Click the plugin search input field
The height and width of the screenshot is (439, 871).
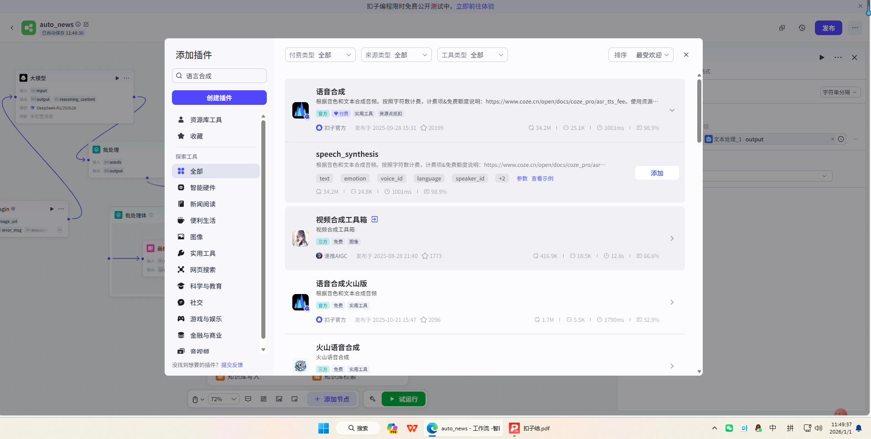[x=219, y=76]
